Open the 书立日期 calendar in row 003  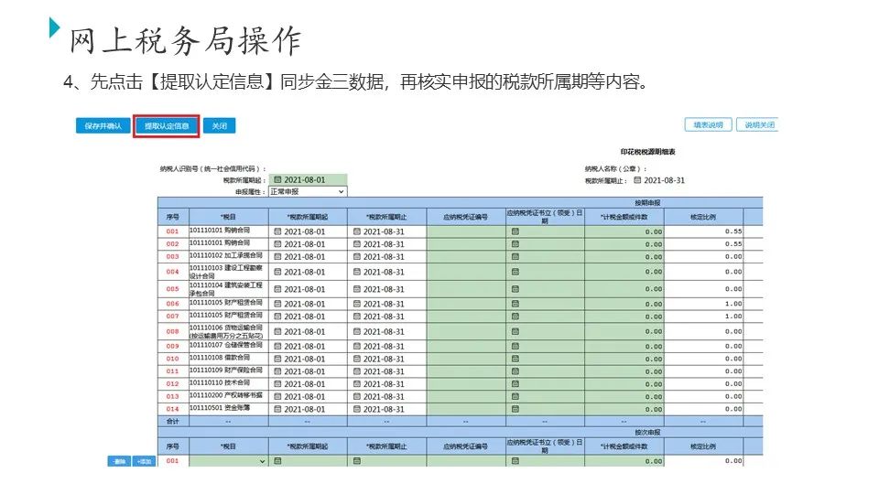[x=515, y=256]
